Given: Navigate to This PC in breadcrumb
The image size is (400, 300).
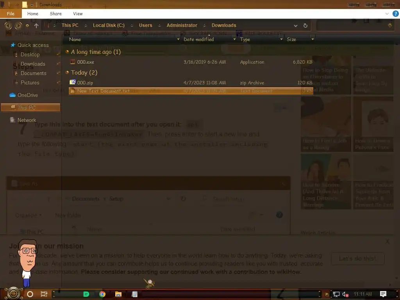Looking at the screenshot, I should coord(70,25).
